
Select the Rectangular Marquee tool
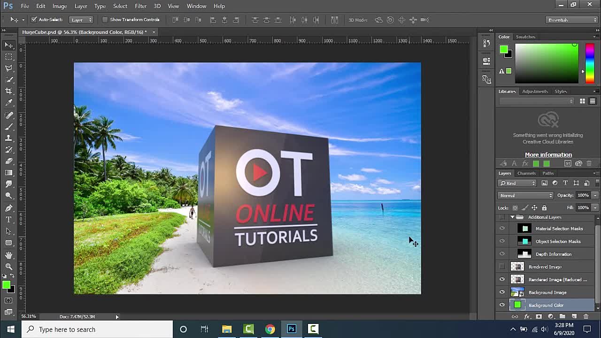click(x=9, y=57)
